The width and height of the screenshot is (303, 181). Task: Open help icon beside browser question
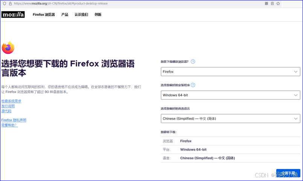coord(193,62)
